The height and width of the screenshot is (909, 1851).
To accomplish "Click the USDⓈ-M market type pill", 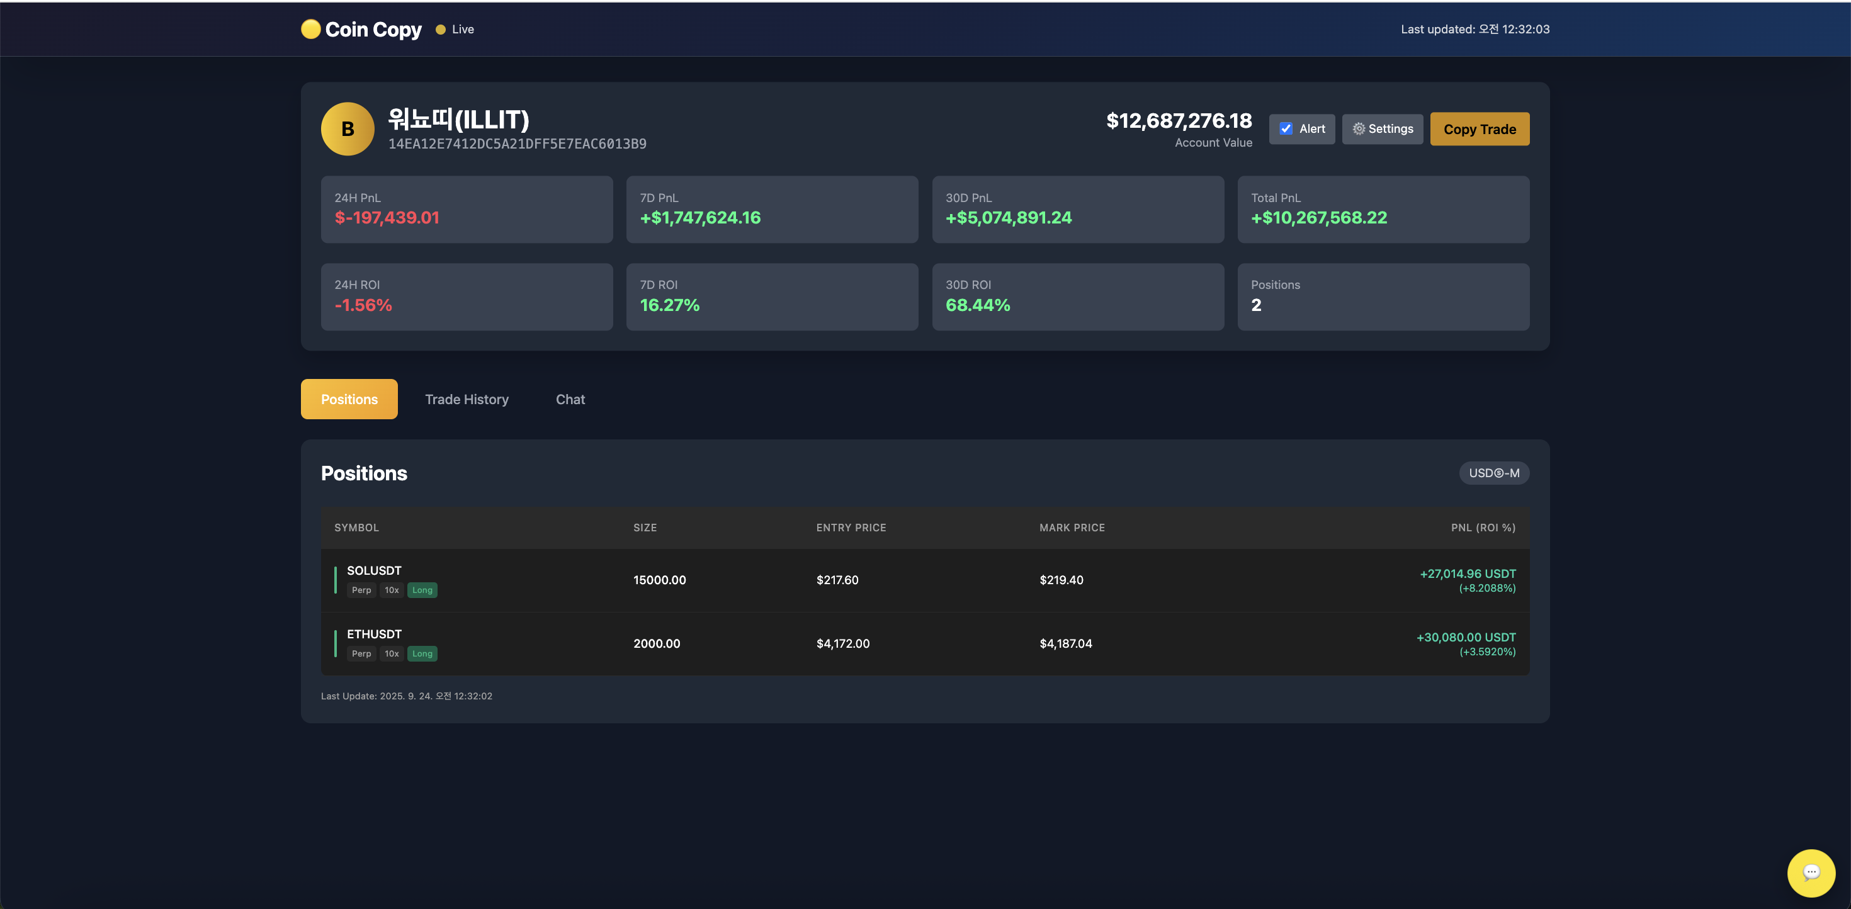I will coord(1493,473).
